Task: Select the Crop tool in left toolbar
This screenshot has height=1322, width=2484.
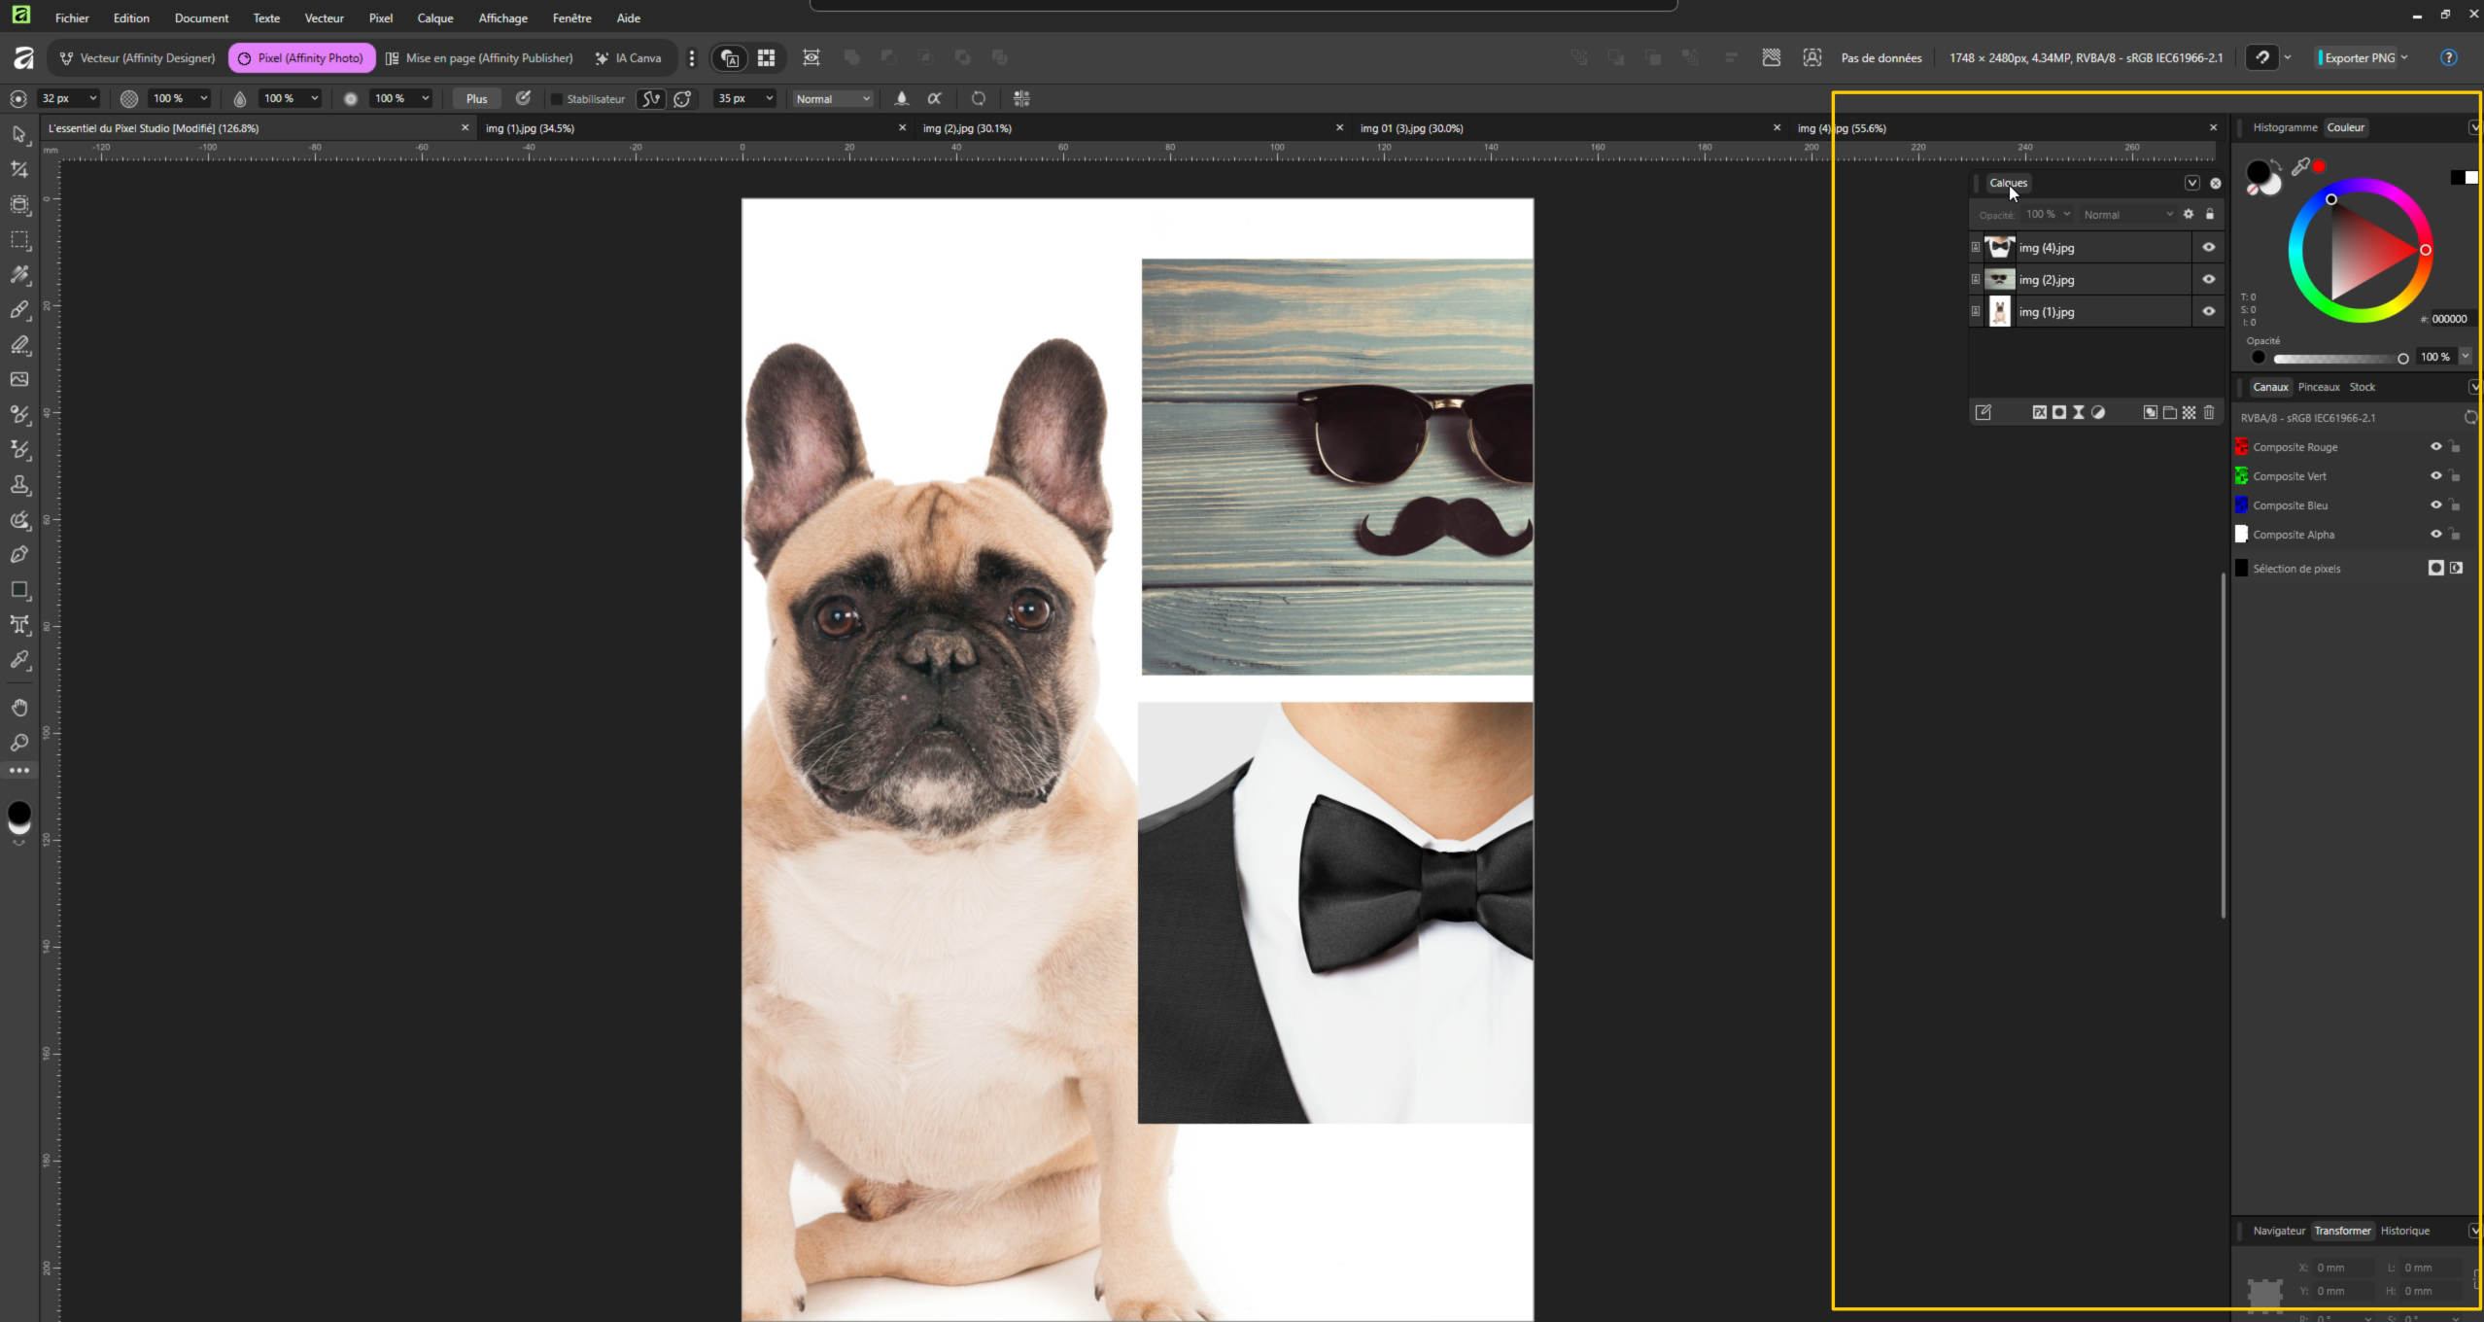Action: point(19,169)
